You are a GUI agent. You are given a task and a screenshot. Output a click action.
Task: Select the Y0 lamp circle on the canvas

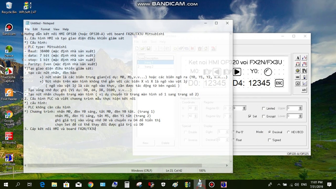(x=268, y=72)
